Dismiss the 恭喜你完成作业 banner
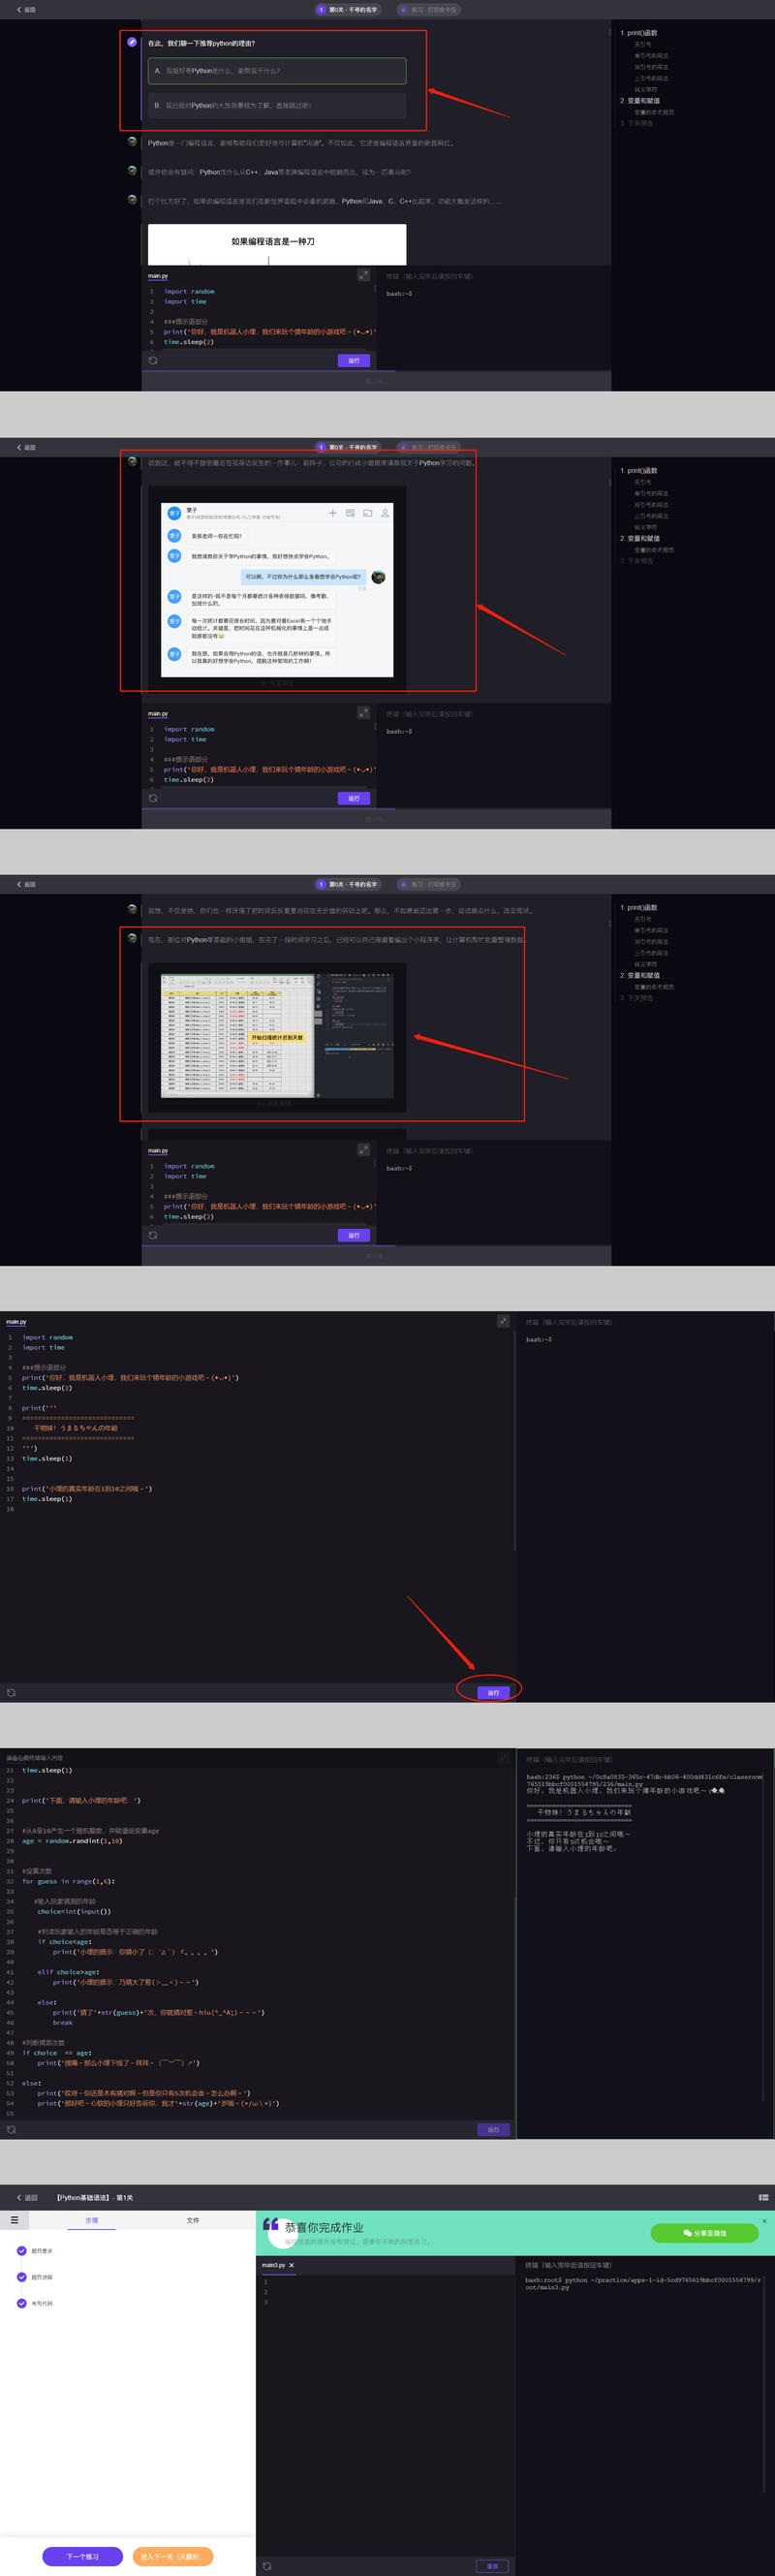The height and width of the screenshot is (2576, 775). click(765, 2221)
